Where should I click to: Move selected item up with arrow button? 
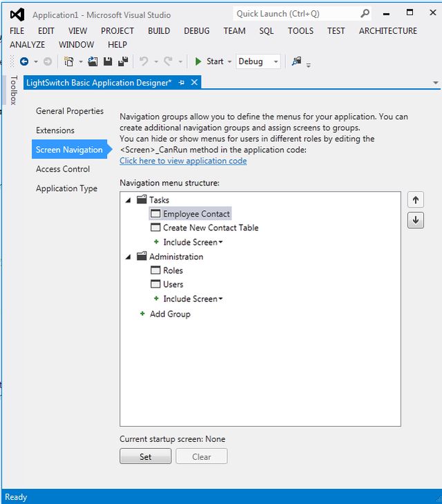(416, 200)
